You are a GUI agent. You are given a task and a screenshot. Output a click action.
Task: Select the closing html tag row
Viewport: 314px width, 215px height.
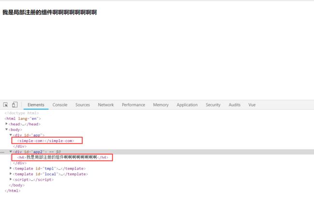pos(13,191)
